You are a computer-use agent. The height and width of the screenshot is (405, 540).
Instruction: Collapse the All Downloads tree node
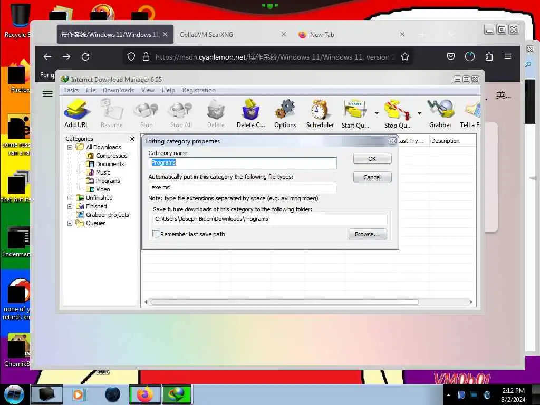click(x=70, y=148)
